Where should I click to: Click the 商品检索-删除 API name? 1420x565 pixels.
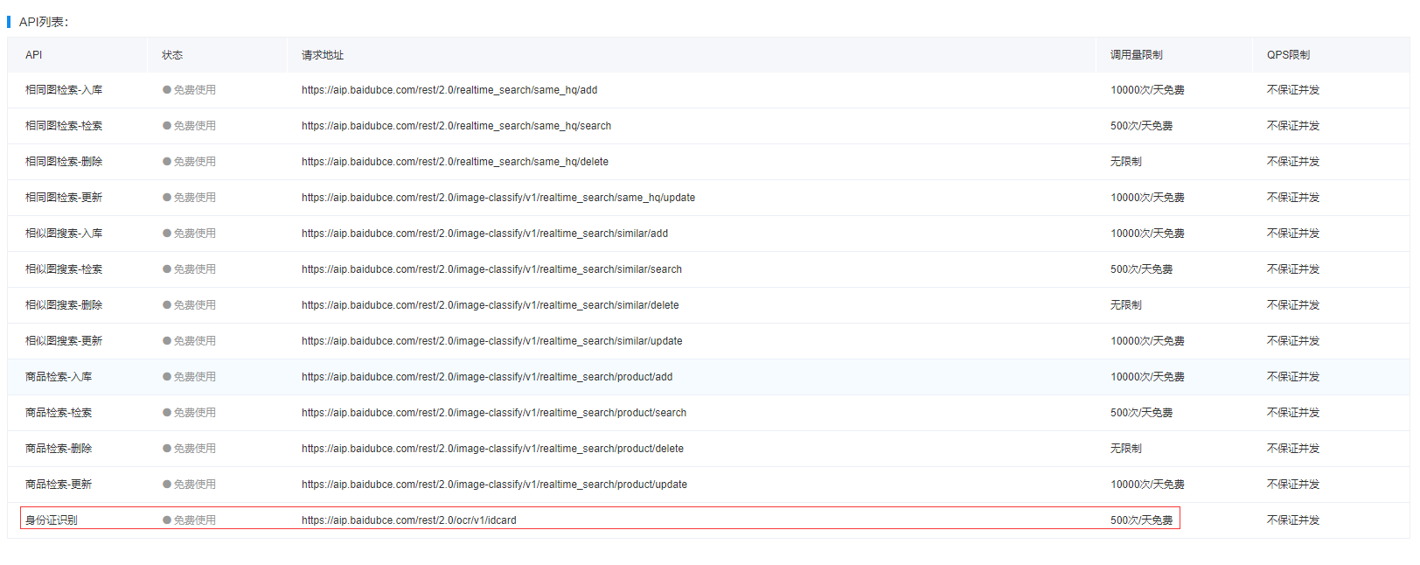coord(59,449)
